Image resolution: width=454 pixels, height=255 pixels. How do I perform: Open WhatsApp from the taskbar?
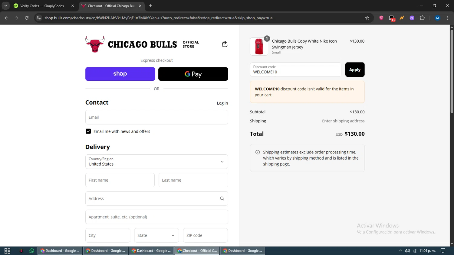point(32,251)
